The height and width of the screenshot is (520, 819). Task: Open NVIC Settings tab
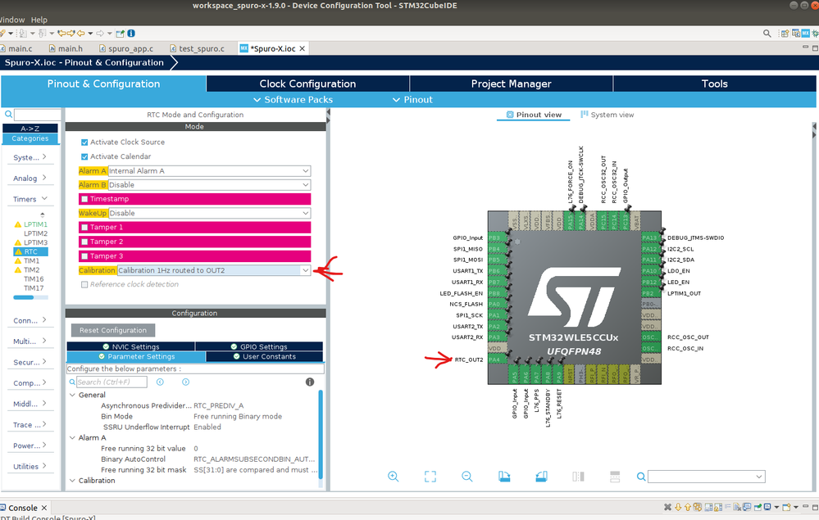point(130,347)
